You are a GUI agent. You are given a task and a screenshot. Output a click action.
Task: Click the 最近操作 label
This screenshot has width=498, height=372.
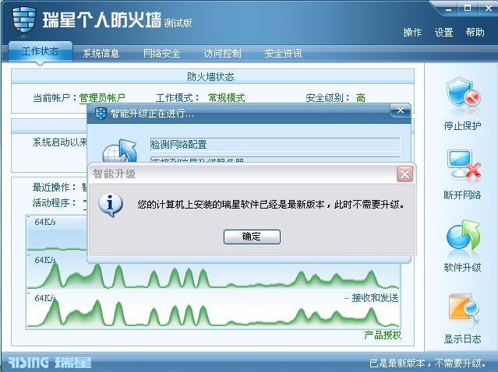pos(55,187)
